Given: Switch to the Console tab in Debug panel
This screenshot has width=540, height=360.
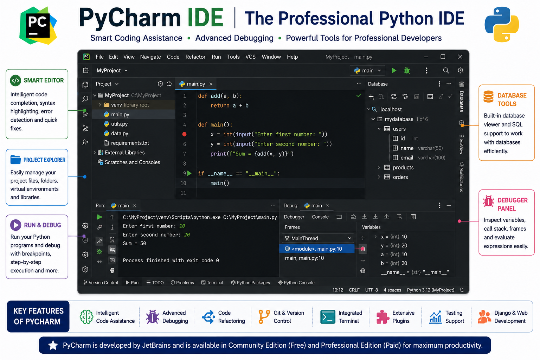Looking at the screenshot, I should pyautogui.click(x=320, y=217).
